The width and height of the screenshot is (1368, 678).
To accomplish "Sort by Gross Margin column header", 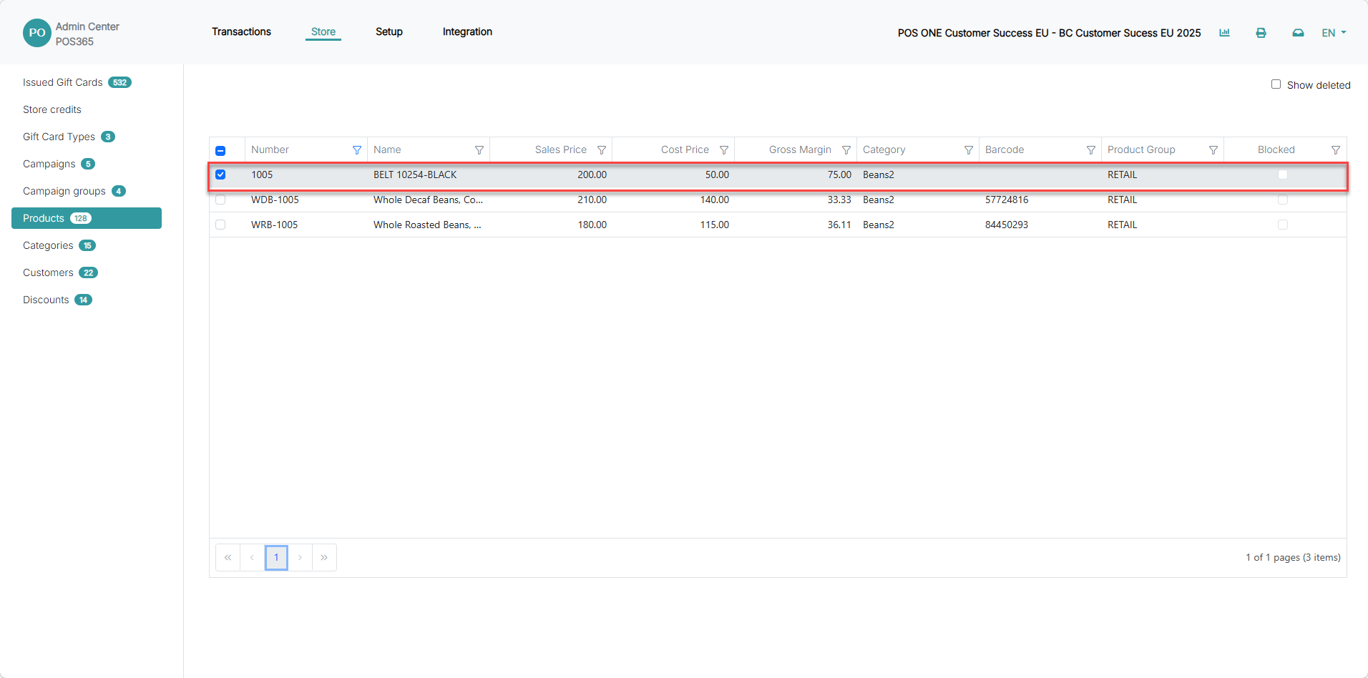I will (800, 149).
